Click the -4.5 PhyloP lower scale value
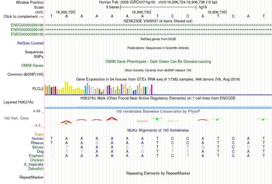Viewport: 272px width, 184px height. pos(37,126)
